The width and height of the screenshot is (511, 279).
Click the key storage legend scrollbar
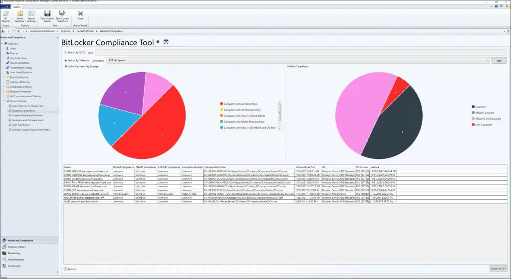click(x=279, y=116)
